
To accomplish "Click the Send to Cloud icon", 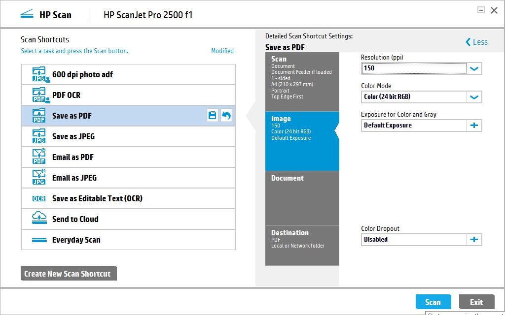I will coord(38,219).
